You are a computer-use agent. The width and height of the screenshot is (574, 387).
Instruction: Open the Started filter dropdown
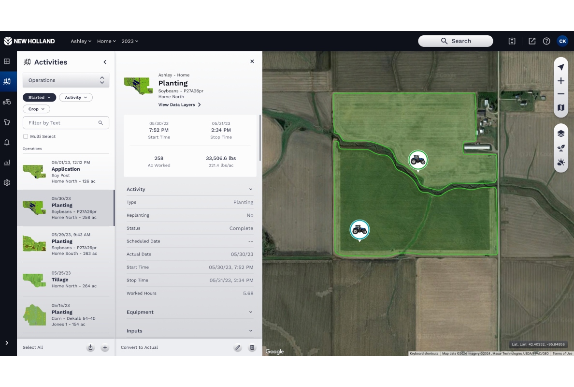(x=39, y=98)
